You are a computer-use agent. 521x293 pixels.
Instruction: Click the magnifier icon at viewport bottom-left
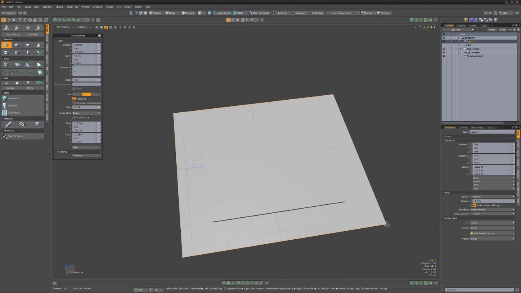coord(55,283)
